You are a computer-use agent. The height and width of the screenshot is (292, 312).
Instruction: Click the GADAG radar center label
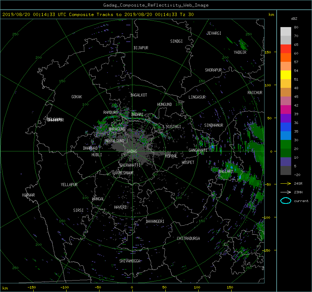(132, 151)
